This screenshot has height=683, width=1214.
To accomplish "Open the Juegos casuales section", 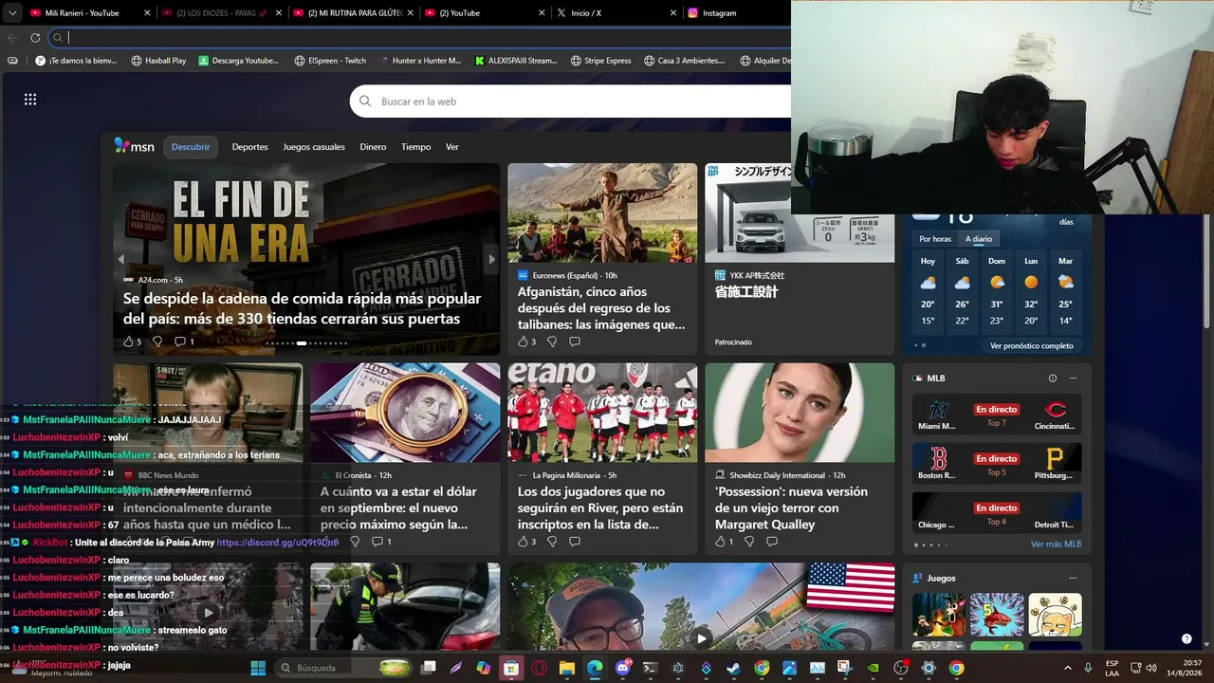I will click(314, 147).
